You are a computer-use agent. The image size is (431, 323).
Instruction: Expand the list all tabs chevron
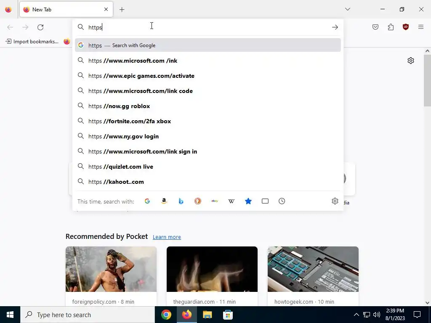coord(347,9)
